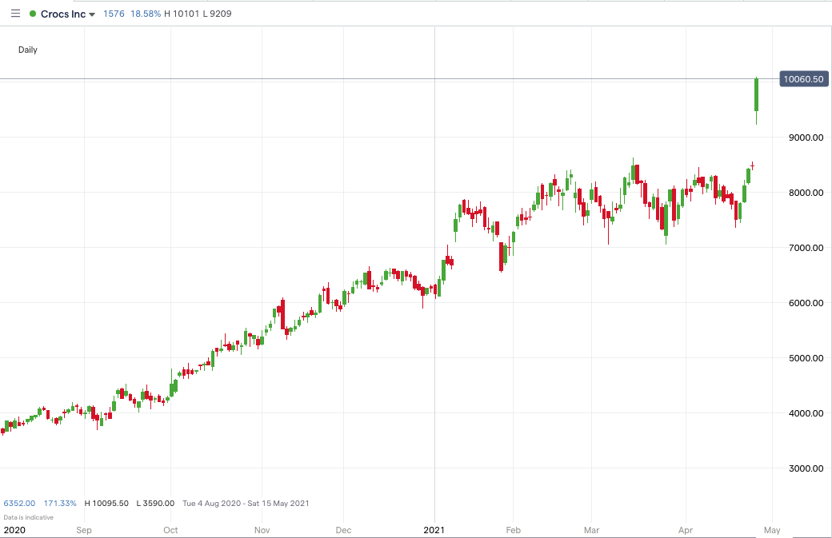Screen dimensions: 832x538
Task: Click the Nov label on time axis
Action: (262, 530)
